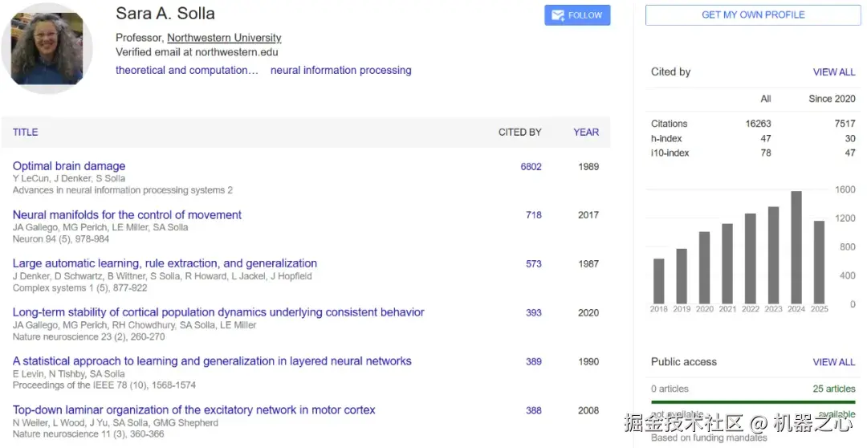Click the year 1989 for Optimal brain damage
The width and height of the screenshot is (867, 448).
[588, 166]
